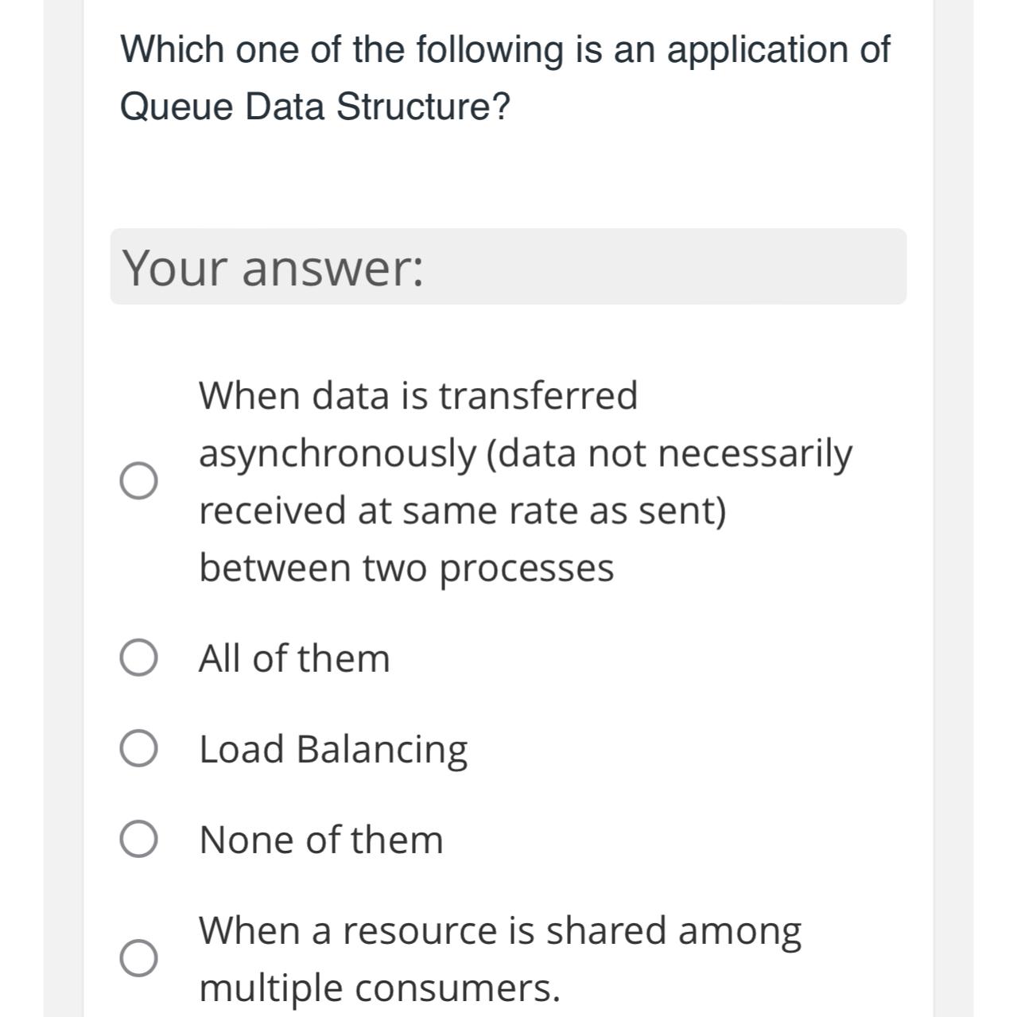Click the 'between two processes' text line

click(406, 569)
